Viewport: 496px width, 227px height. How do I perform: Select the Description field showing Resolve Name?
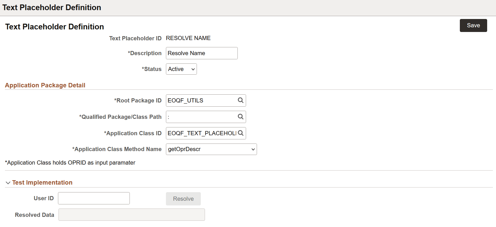tap(202, 53)
